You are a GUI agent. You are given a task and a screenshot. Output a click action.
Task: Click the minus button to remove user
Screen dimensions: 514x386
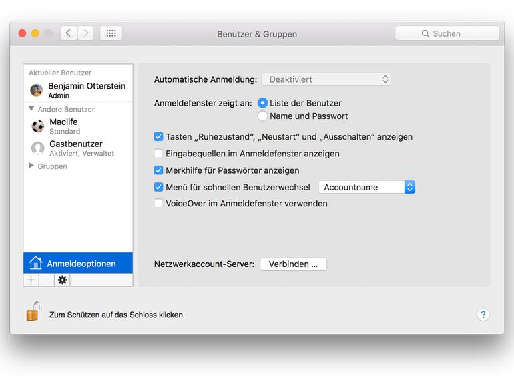click(46, 280)
